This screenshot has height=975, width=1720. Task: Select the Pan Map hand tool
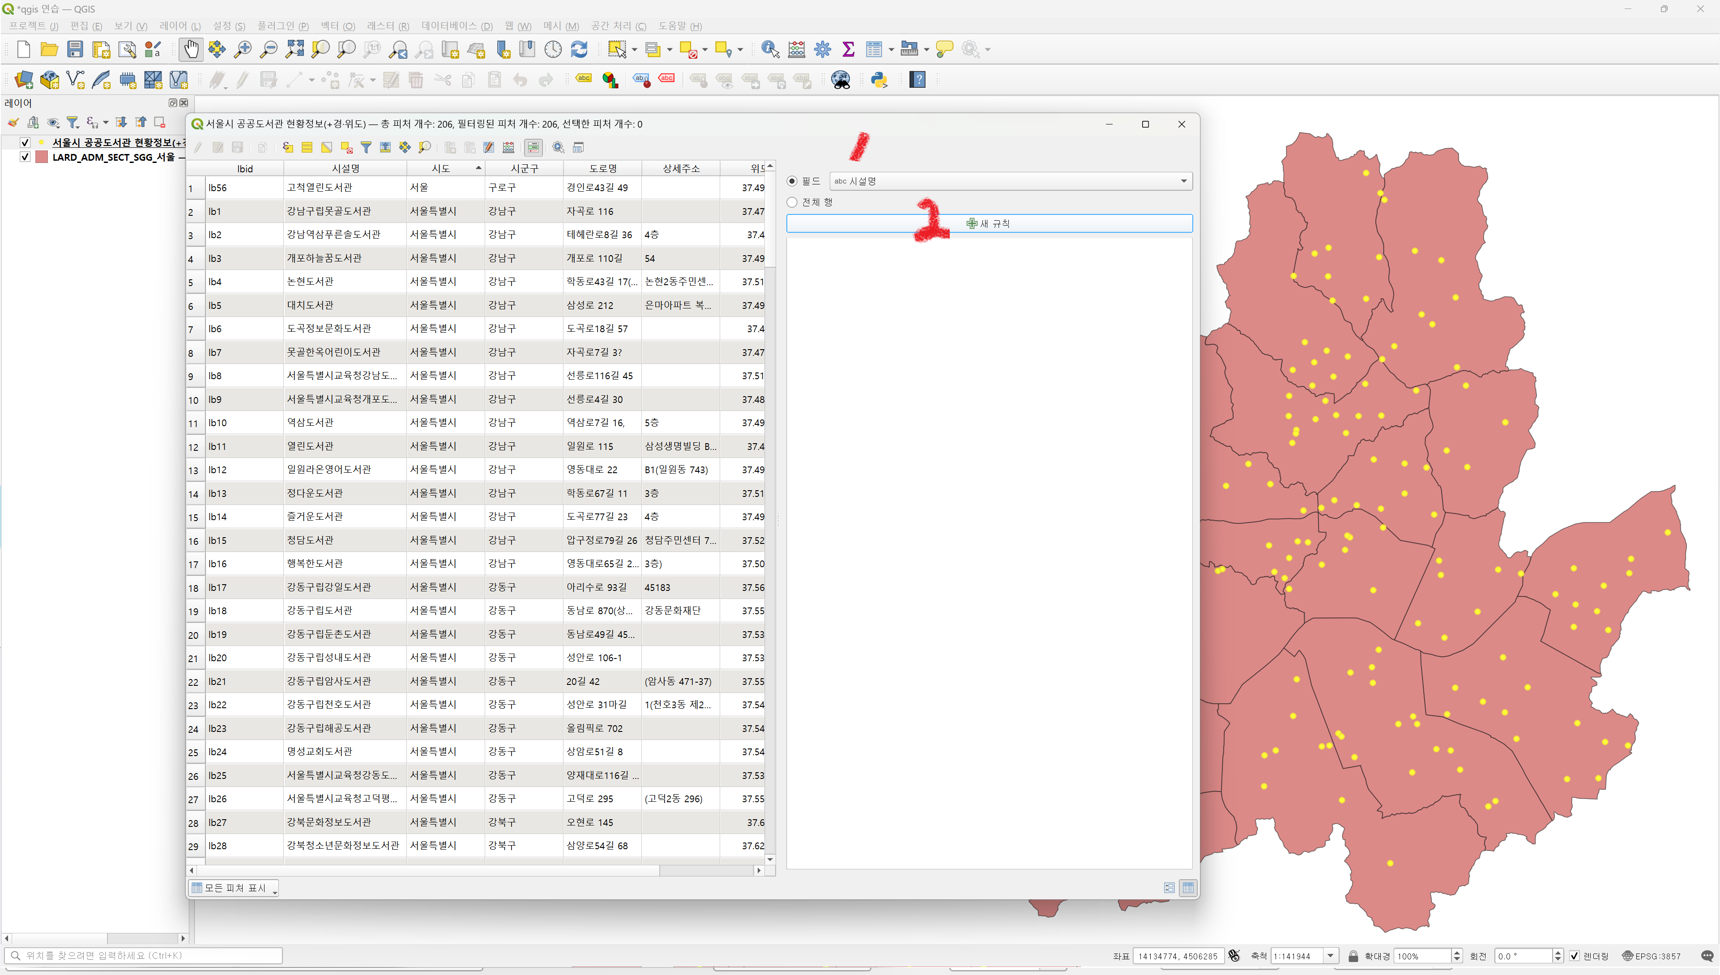click(191, 49)
